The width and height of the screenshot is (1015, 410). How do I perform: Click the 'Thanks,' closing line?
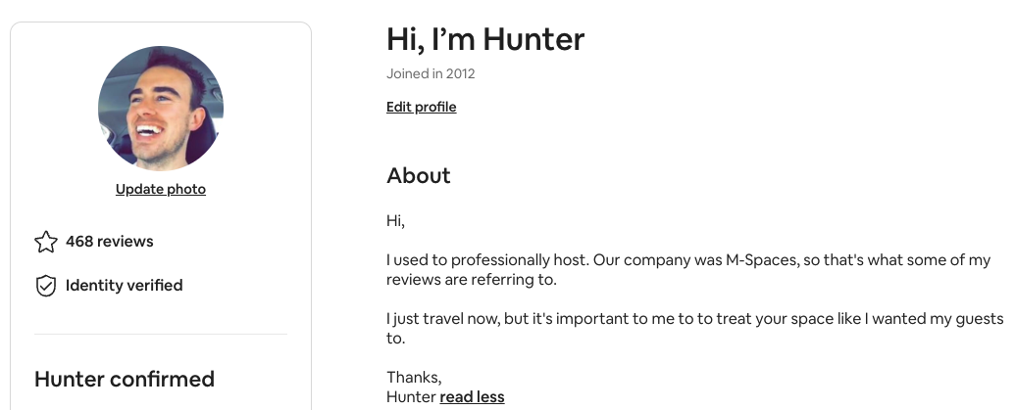pos(414,377)
